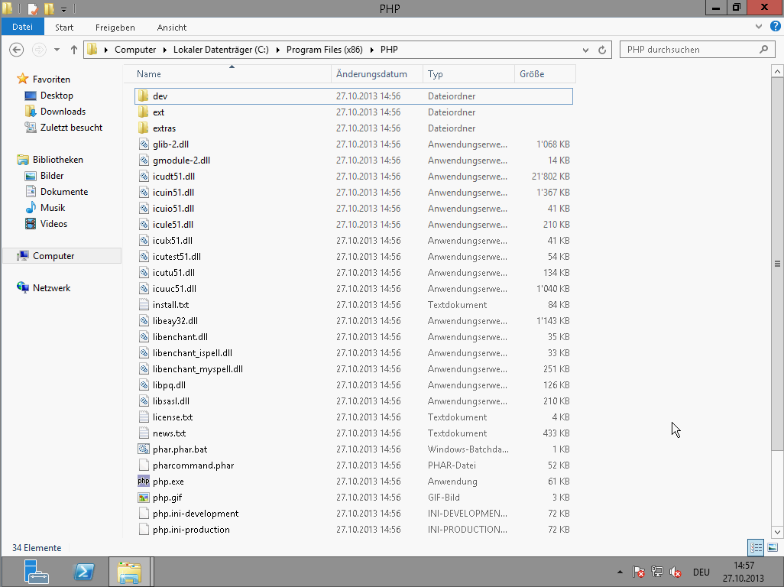784x587 pixels.
Task: Select the extras folder icon
Action: (144, 128)
